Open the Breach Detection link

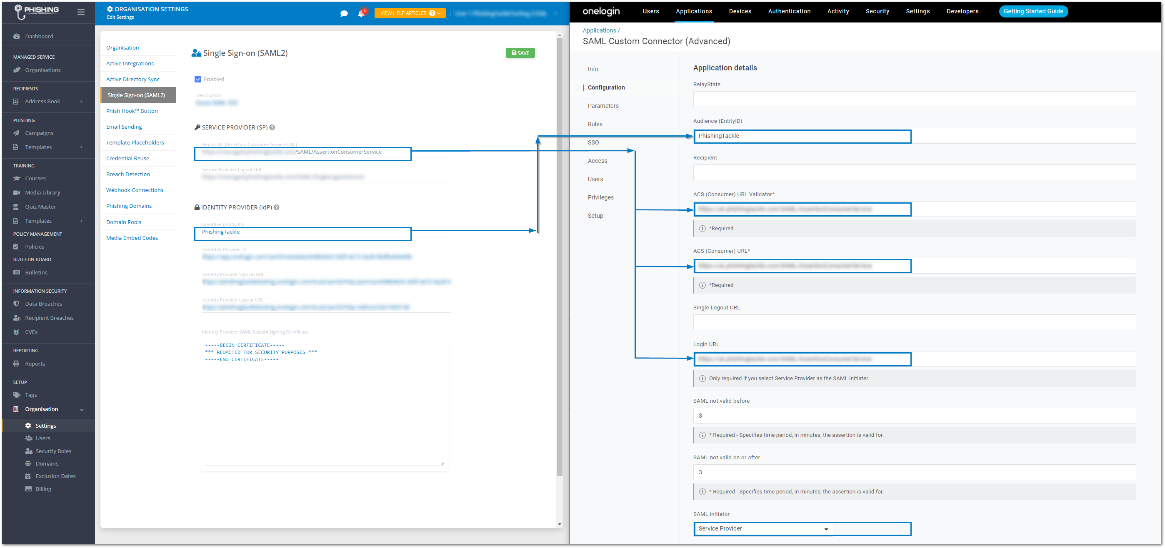pyautogui.click(x=127, y=174)
